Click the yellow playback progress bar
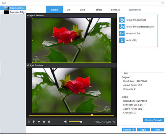 point(71,115)
